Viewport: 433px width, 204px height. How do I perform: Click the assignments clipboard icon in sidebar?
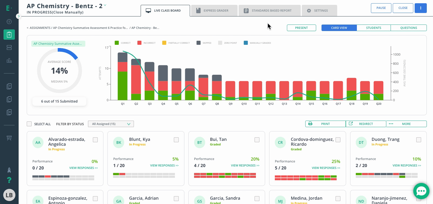coord(9,35)
